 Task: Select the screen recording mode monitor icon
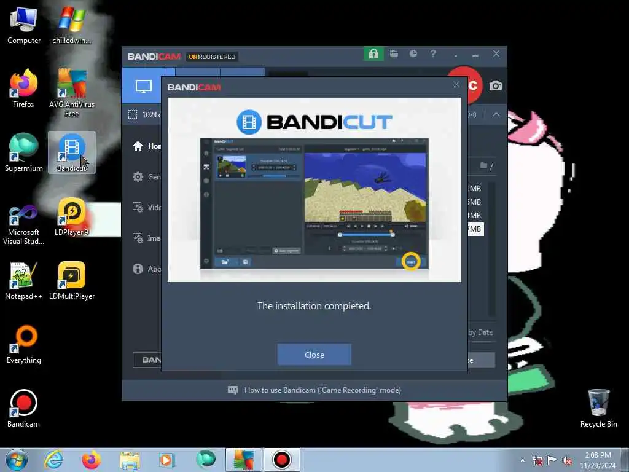click(x=143, y=86)
